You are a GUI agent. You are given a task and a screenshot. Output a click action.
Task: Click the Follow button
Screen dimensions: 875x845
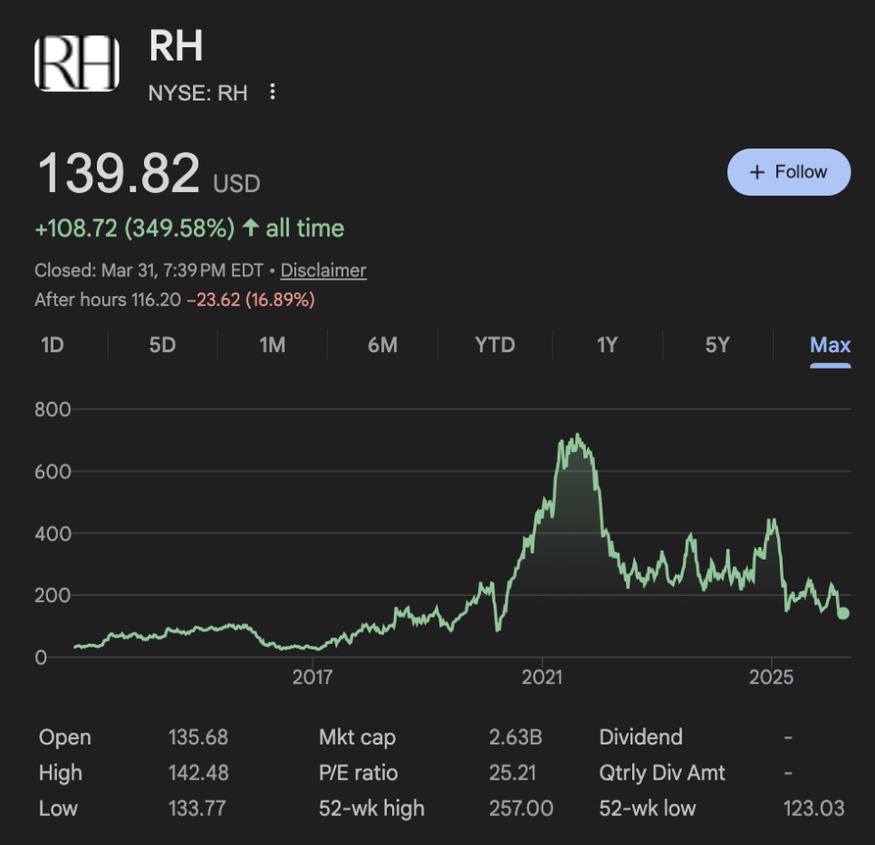click(x=789, y=172)
